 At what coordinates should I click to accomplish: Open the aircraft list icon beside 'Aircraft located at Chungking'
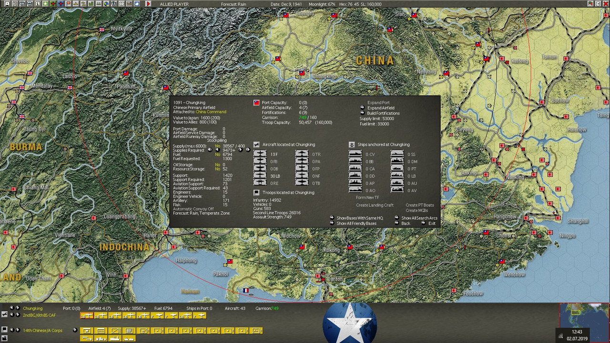(256, 144)
